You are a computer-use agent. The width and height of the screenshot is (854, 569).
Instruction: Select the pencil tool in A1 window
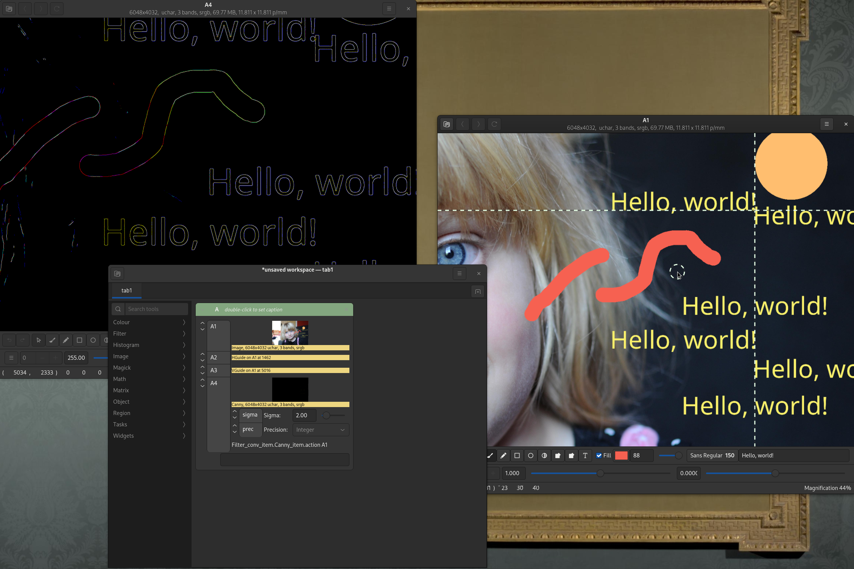coord(503,456)
